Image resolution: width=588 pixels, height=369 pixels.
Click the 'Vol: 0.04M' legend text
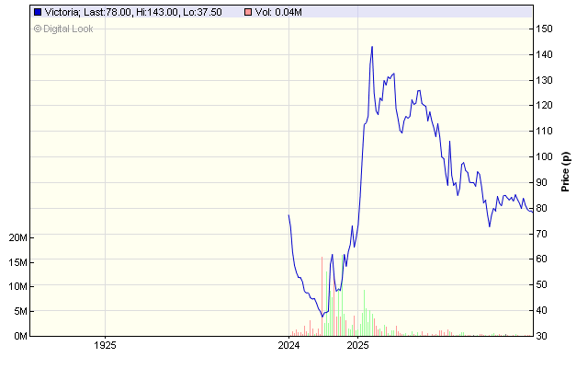coord(278,12)
